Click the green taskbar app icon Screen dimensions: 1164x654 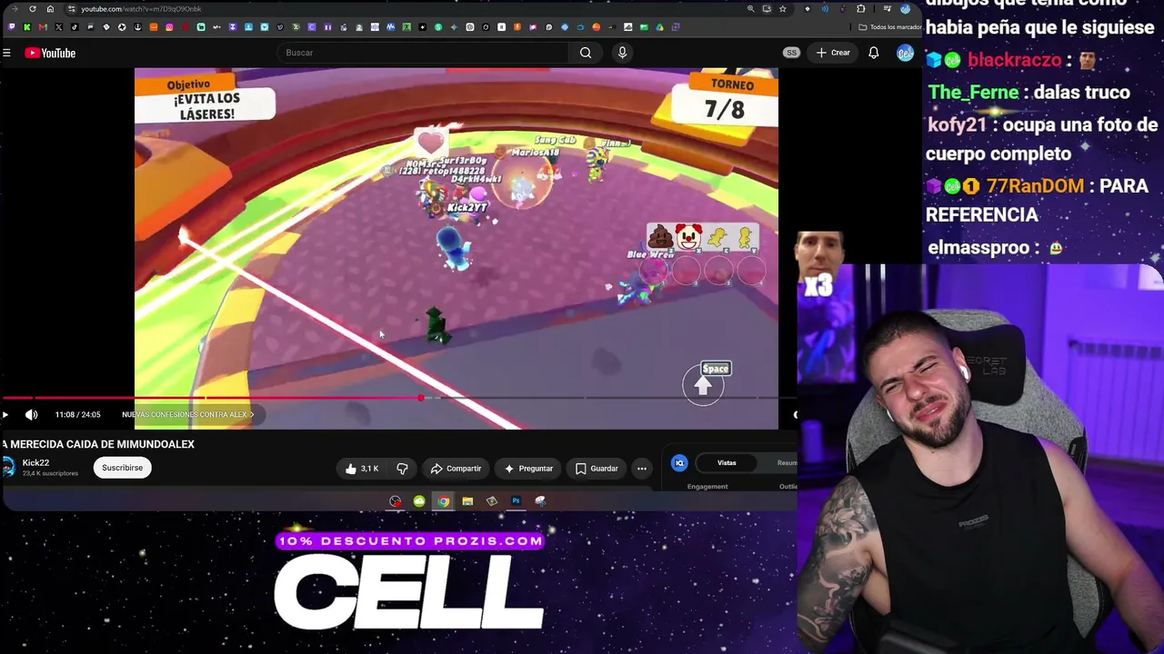pyautogui.click(x=419, y=501)
